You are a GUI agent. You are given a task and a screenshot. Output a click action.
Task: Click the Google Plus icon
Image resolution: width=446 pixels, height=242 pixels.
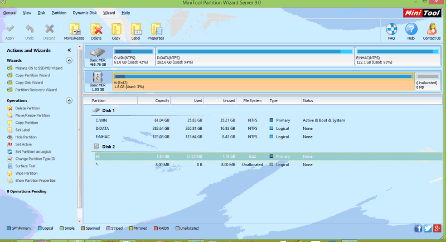[x=437, y=229]
